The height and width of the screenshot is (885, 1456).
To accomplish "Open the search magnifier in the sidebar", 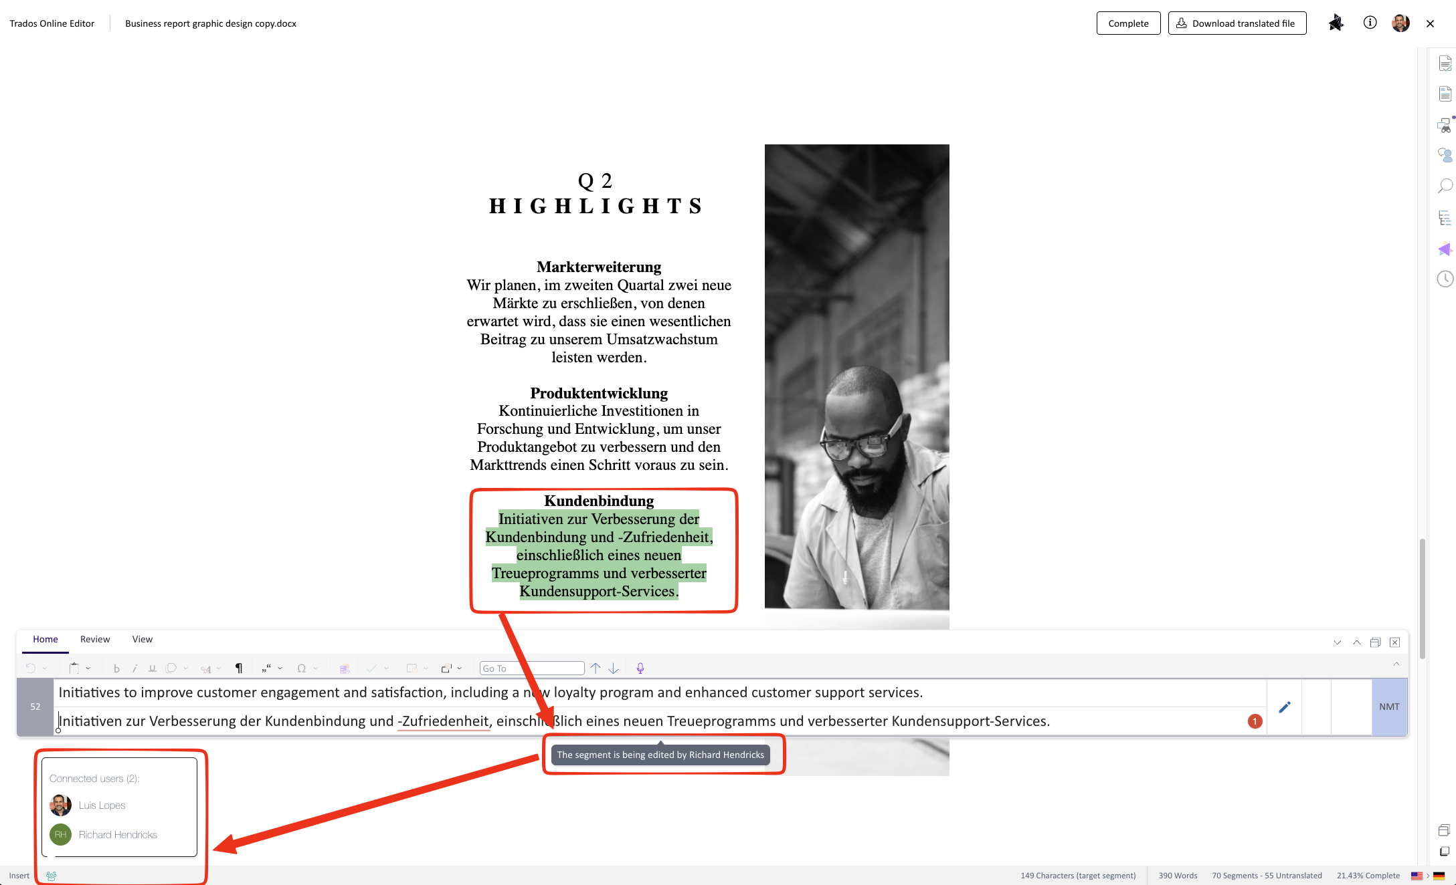I will [x=1445, y=186].
